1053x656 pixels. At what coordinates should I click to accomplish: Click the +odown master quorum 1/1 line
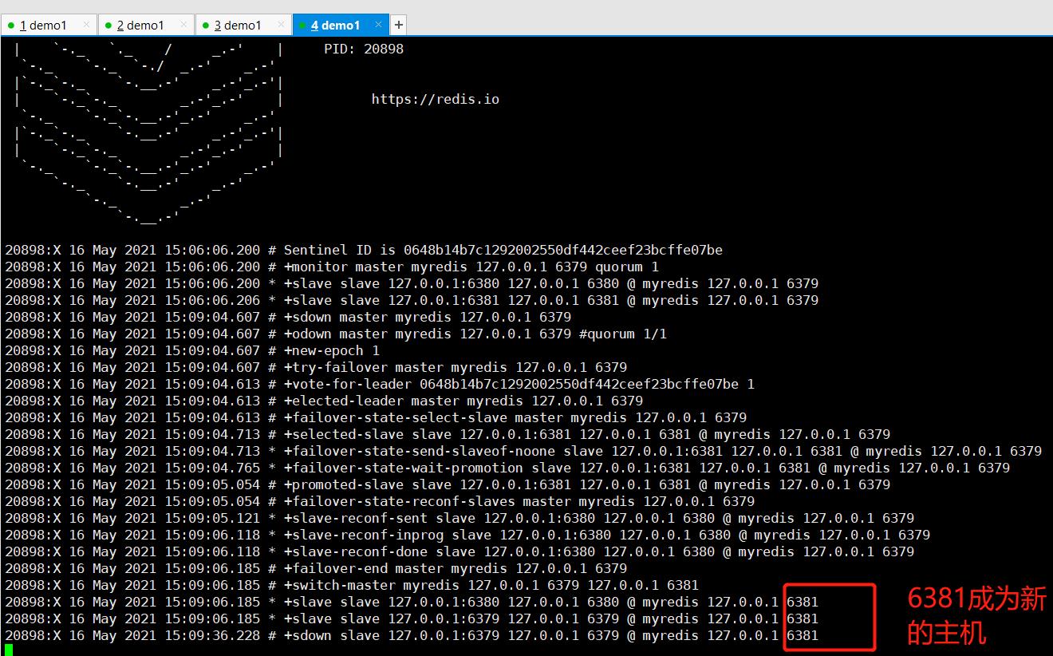coord(336,334)
